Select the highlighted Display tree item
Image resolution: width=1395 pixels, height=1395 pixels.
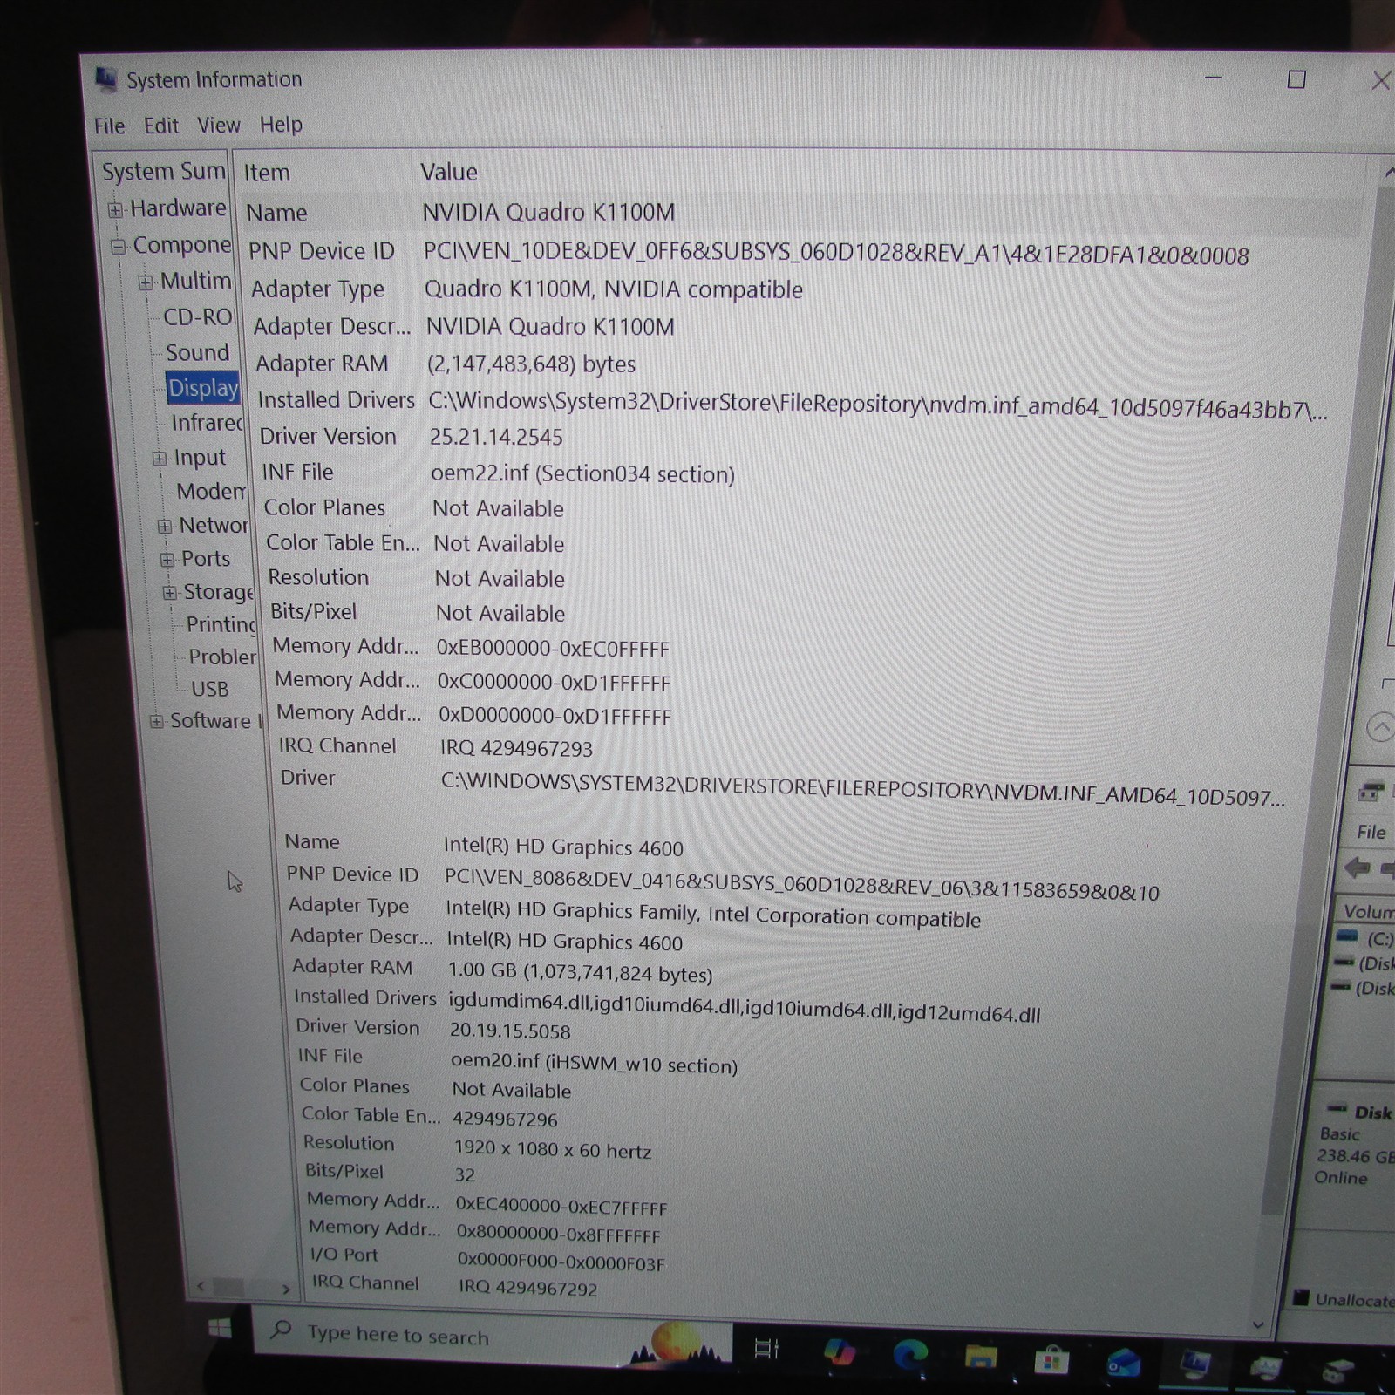[x=202, y=388]
